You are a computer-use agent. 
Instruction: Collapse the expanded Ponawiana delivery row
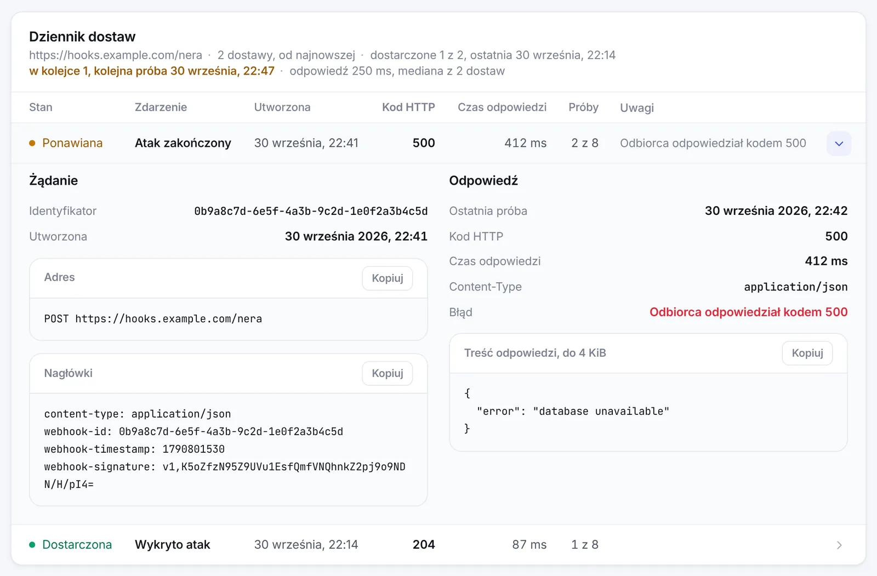(839, 144)
